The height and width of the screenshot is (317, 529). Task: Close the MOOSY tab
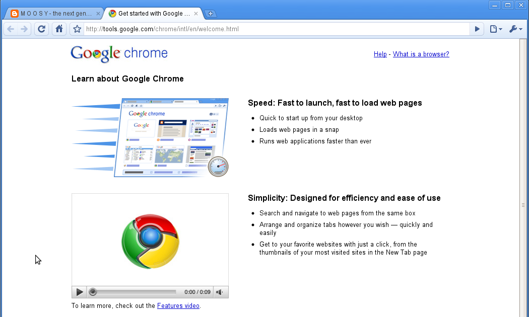[x=98, y=14]
